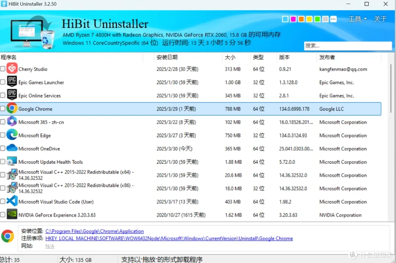396x263 pixels.
Task: Click the 1.98.2 version cell
Action: pos(285,202)
